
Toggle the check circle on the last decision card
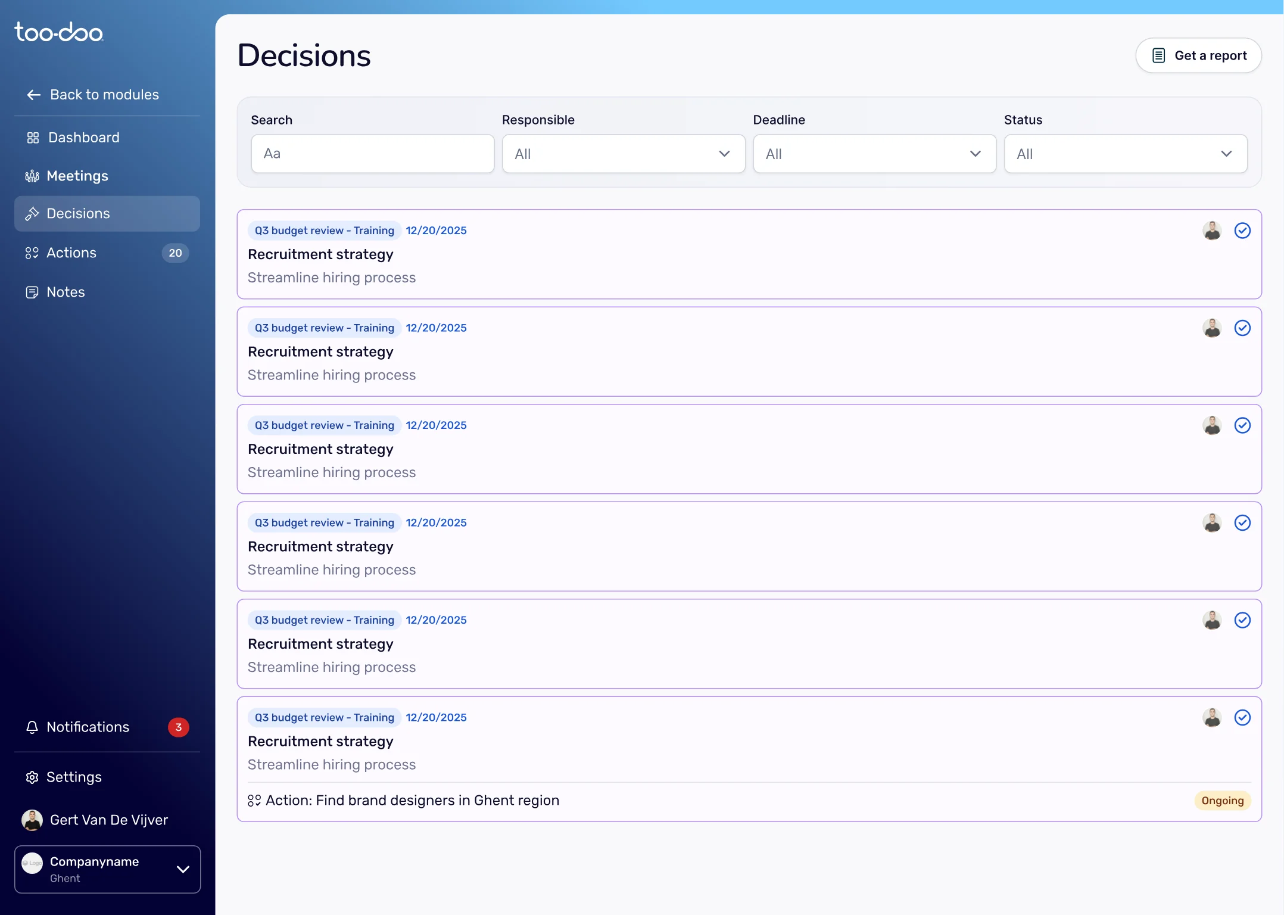1242,718
